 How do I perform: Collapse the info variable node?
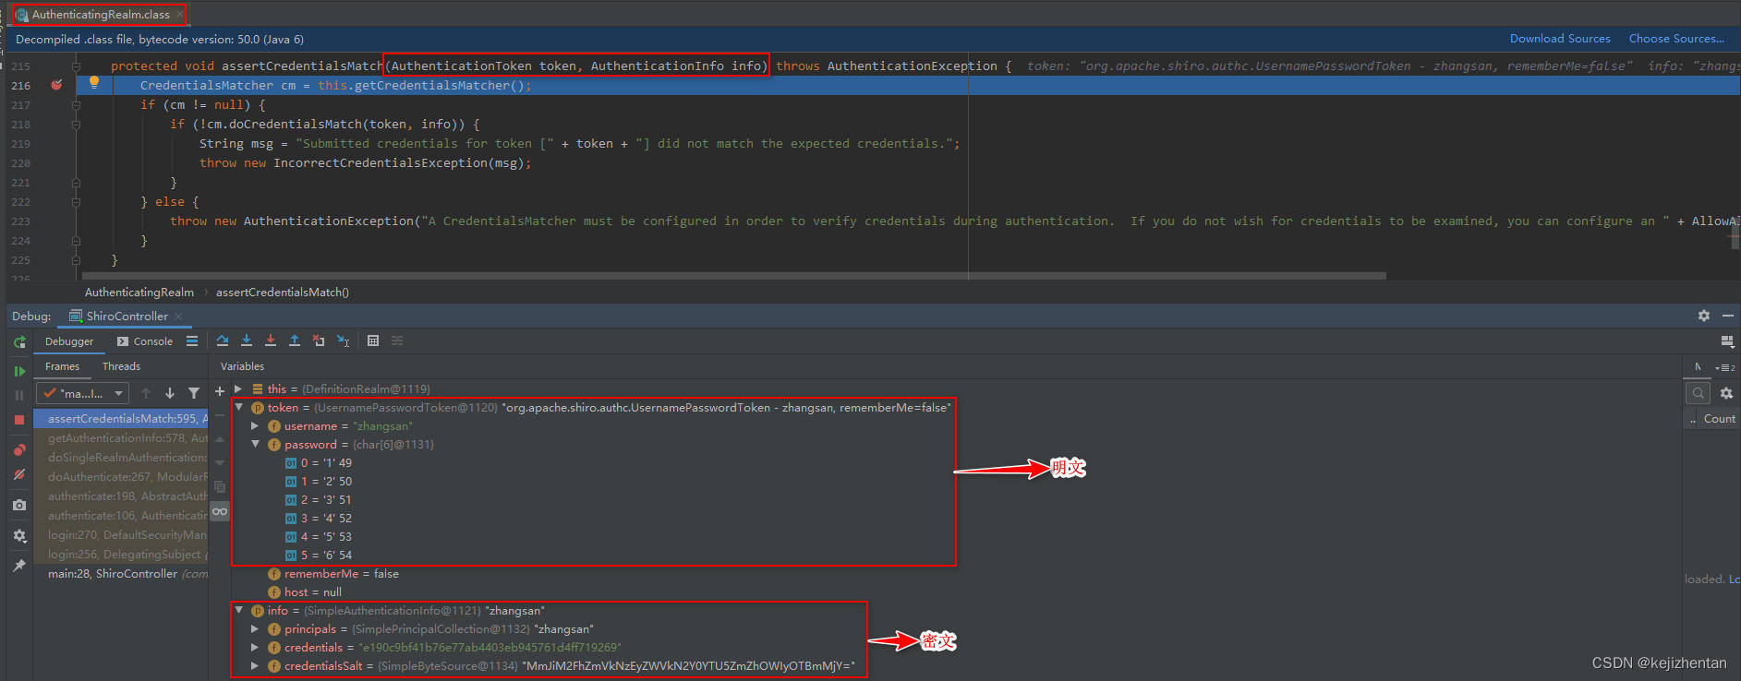tap(238, 610)
